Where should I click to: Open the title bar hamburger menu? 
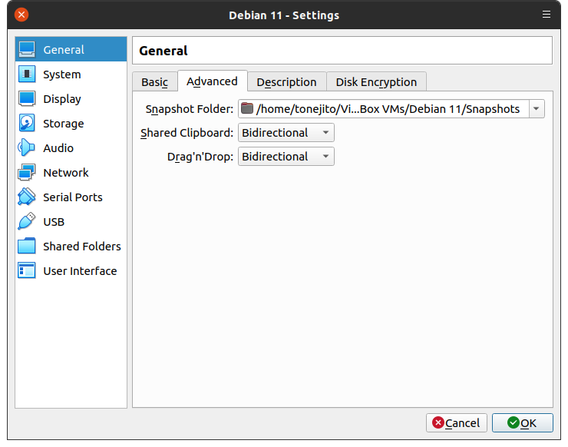(547, 15)
